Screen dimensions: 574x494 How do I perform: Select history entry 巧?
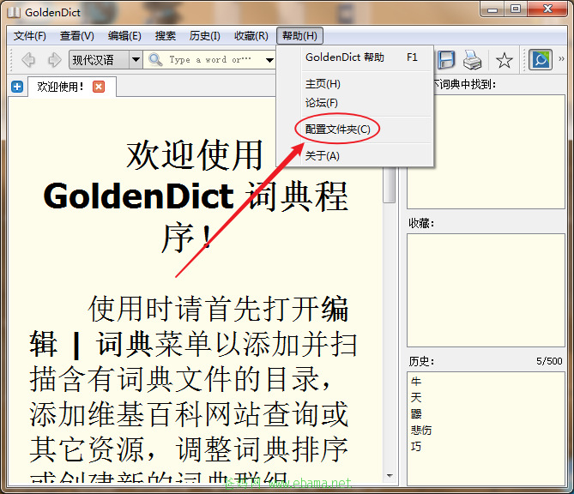pyautogui.click(x=416, y=446)
